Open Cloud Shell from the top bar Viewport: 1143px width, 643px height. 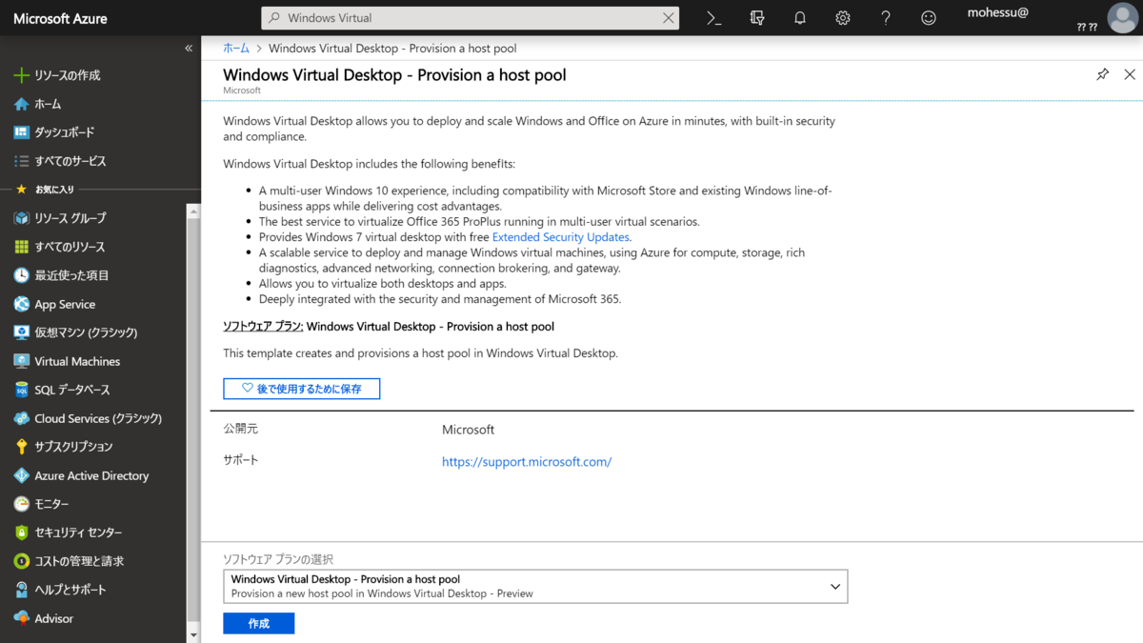(713, 17)
